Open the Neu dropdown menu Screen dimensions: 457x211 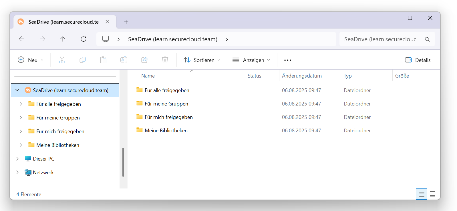click(31, 60)
